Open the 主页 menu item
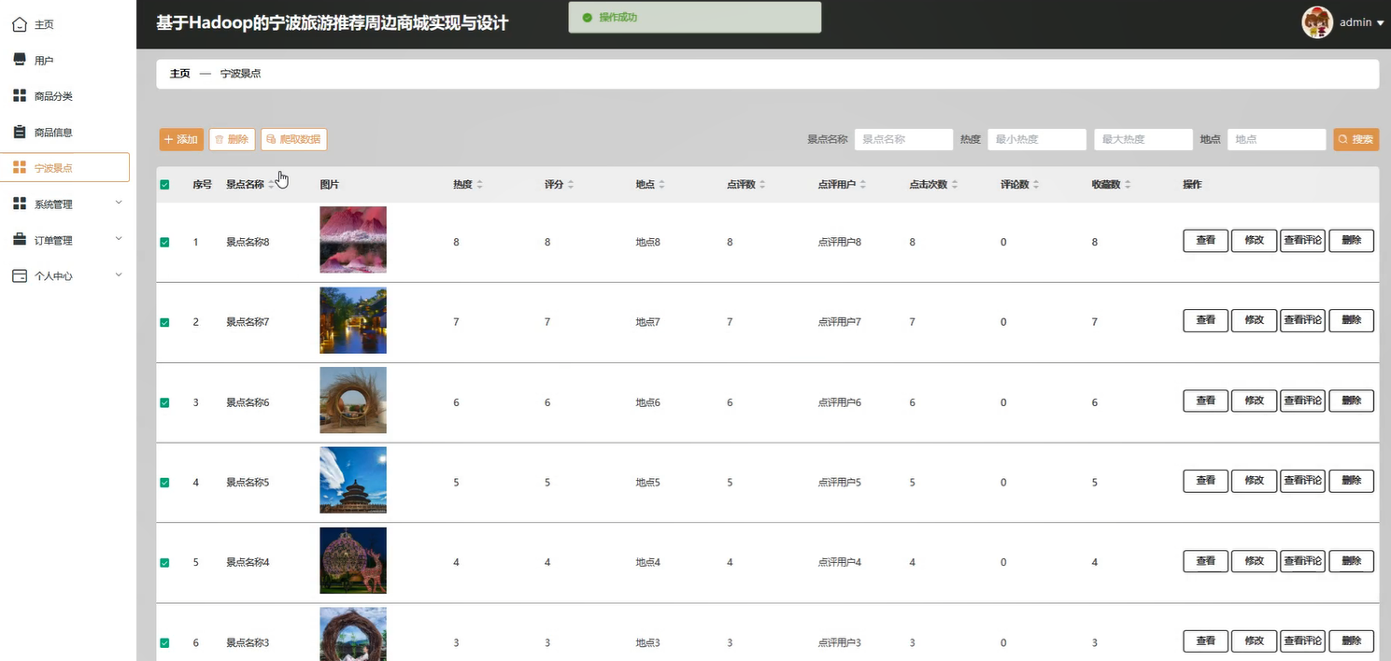Viewport: 1391px width, 661px height. [x=65, y=24]
